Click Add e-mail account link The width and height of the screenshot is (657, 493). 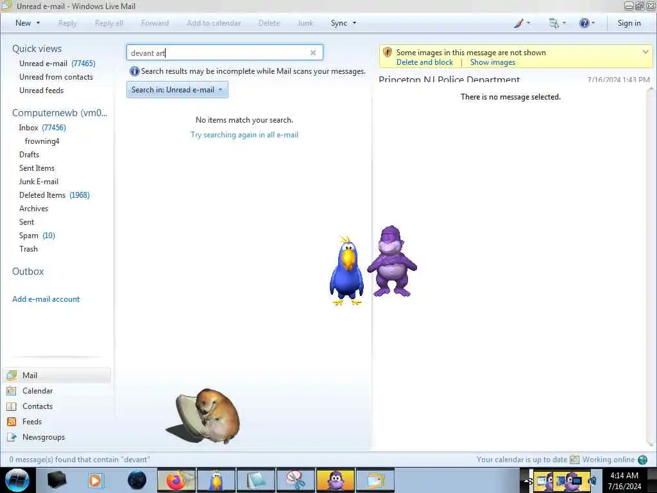46,299
